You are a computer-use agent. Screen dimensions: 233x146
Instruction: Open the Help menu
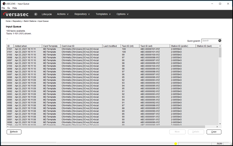tap(14, 8)
